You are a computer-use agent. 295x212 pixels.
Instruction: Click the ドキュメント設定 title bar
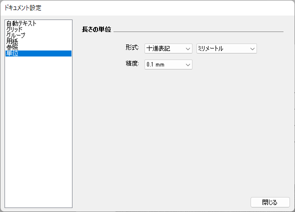coord(147,8)
